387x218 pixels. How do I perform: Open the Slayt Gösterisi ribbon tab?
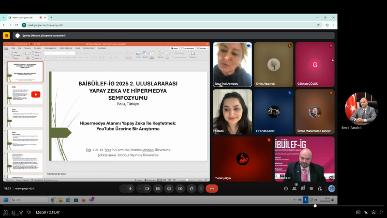[x=66, y=48]
